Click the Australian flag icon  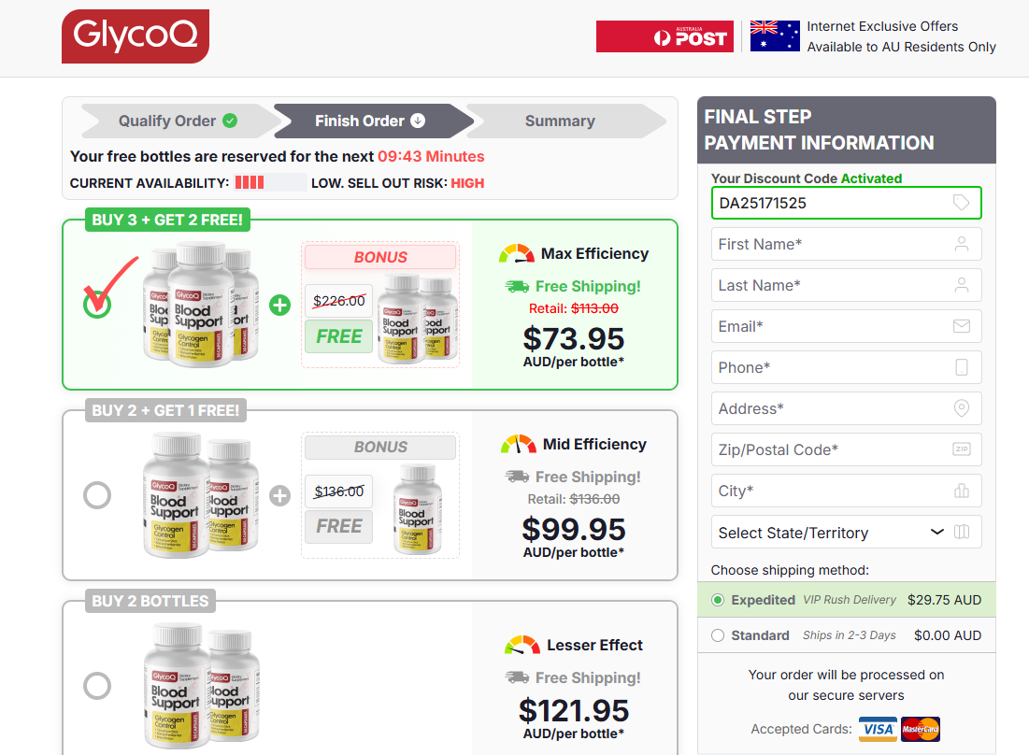point(775,36)
